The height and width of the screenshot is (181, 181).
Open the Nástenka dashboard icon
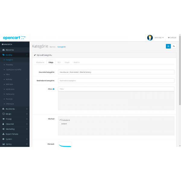3,50
